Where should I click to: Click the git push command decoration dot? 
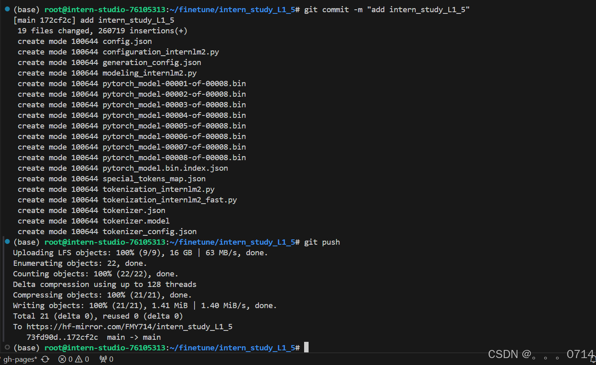click(x=7, y=241)
